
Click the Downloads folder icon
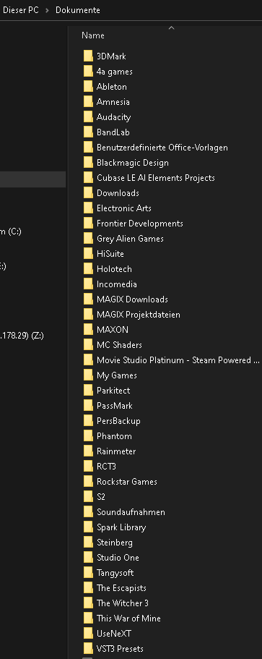pyautogui.click(x=88, y=193)
